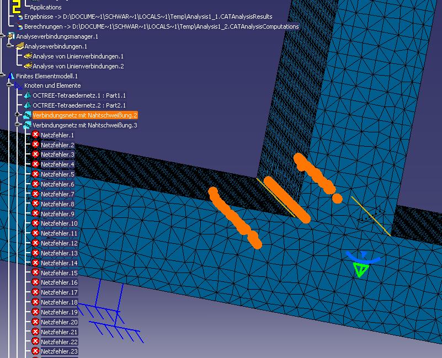Viewport: 442px width, 358px height.
Task: Select the Netzfehler.16 text entry
Action: [x=59, y=282]
